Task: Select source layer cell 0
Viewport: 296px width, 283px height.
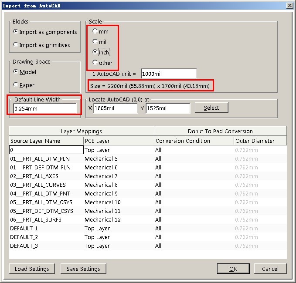Action: click(46, 150)
